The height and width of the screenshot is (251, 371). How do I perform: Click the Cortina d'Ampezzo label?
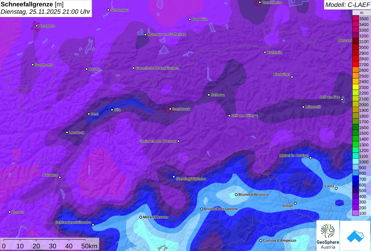click(280, 240)
